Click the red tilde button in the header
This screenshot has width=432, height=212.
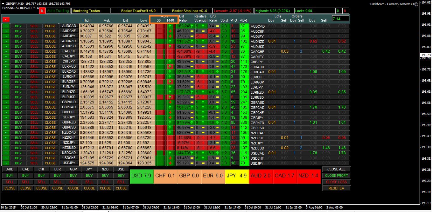6,20
